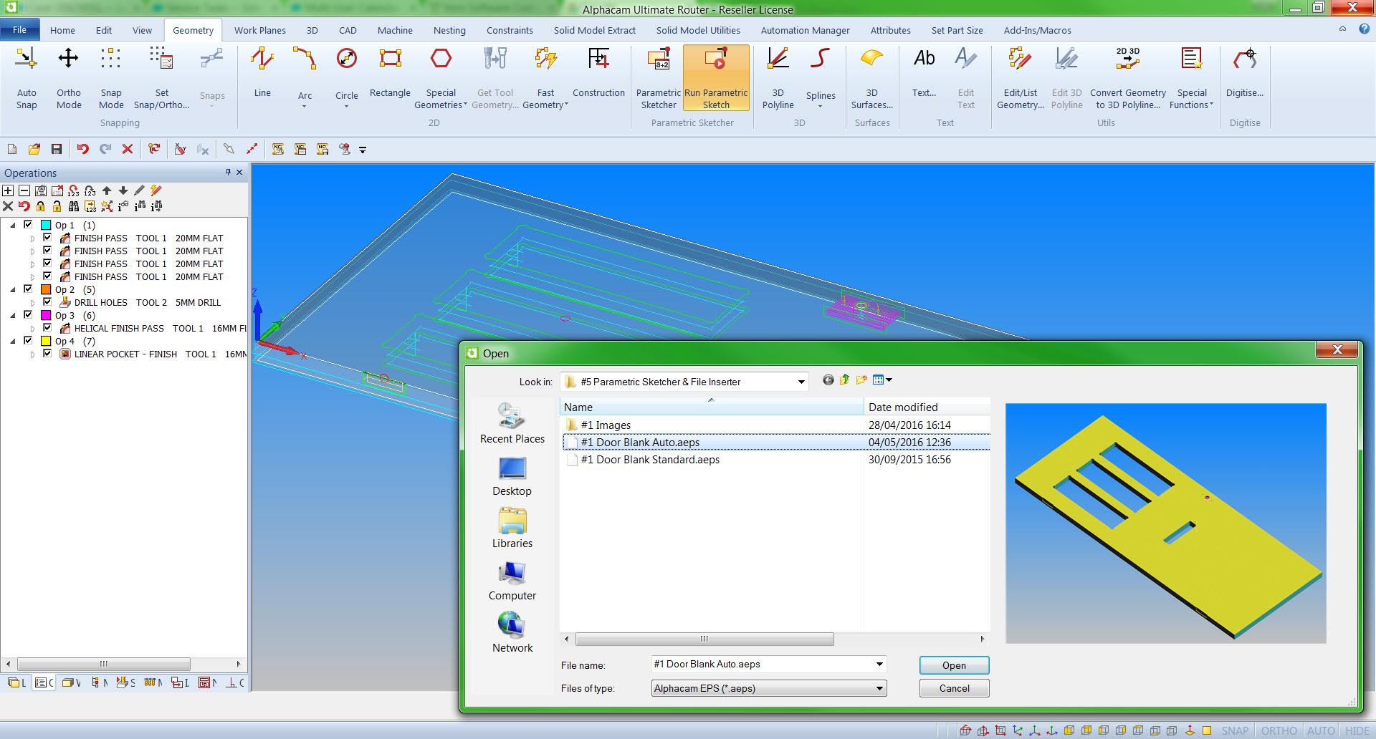Open the File menu
The image size is (1376, 739).
(x=19, y=30)
